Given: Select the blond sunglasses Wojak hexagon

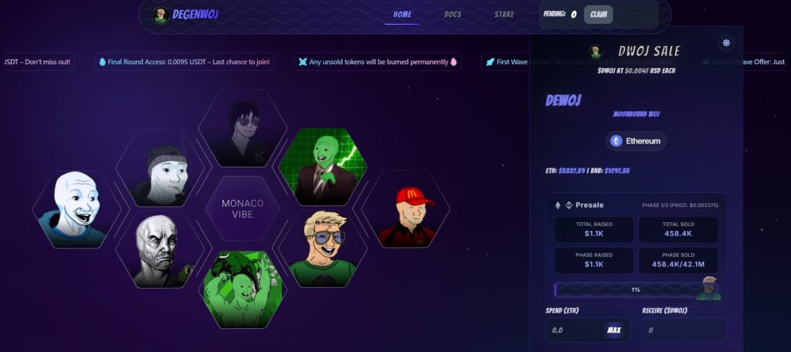Looking at the screenshot, I should click(x=323, y=249).
